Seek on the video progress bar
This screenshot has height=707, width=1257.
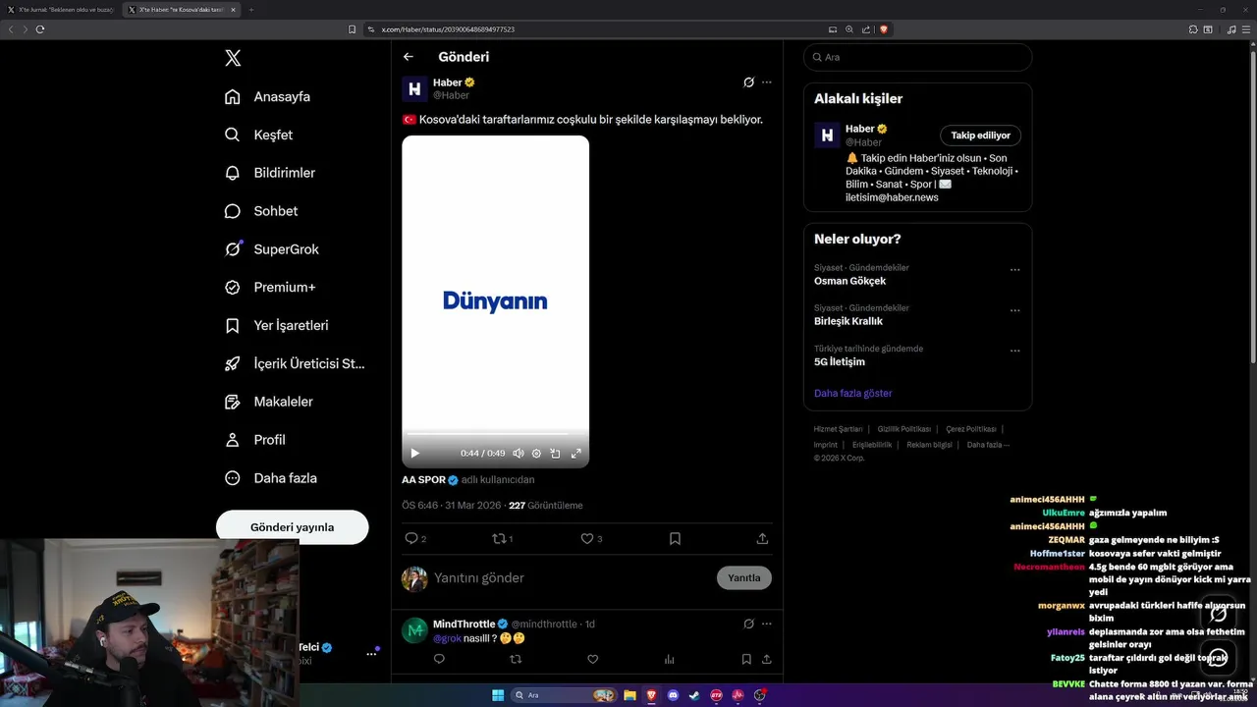click(x=495, y=434)
